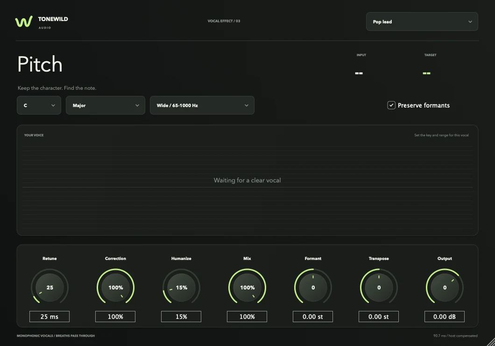Click the Retune knob
The height and width of the screenshot is (346, 495).
pyautogui.click(x=49, y=287)
